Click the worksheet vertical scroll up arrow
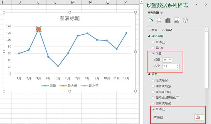This screenshot has height=124, width=211. coord(141,2)
